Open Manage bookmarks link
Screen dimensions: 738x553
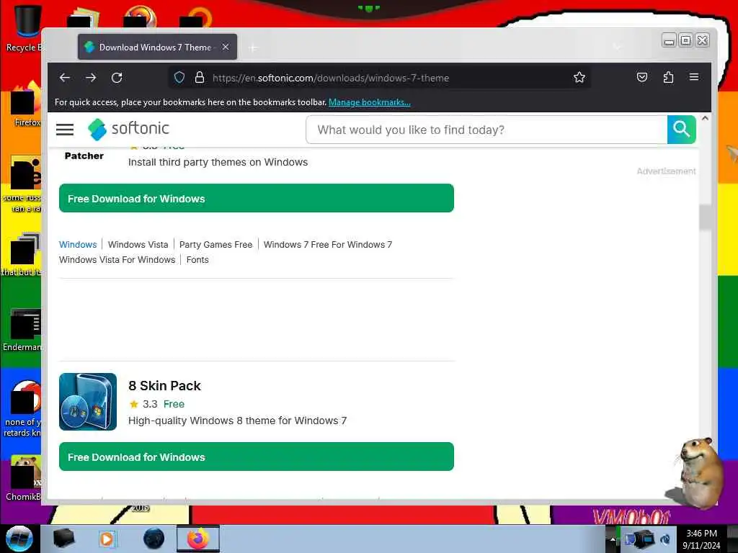pos(370,102)
